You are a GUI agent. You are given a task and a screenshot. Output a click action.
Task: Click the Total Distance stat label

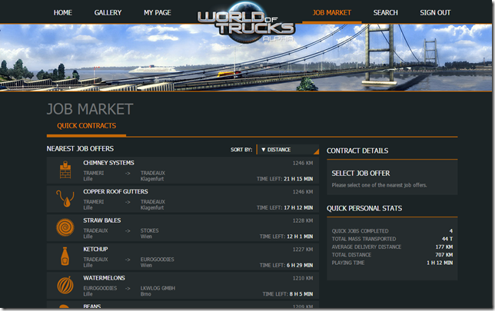tap(351, 254)
